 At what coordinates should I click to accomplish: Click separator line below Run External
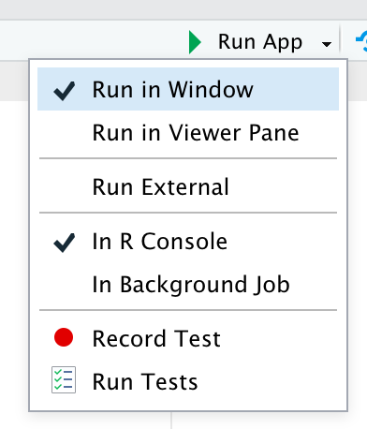(x=188, y=213)
